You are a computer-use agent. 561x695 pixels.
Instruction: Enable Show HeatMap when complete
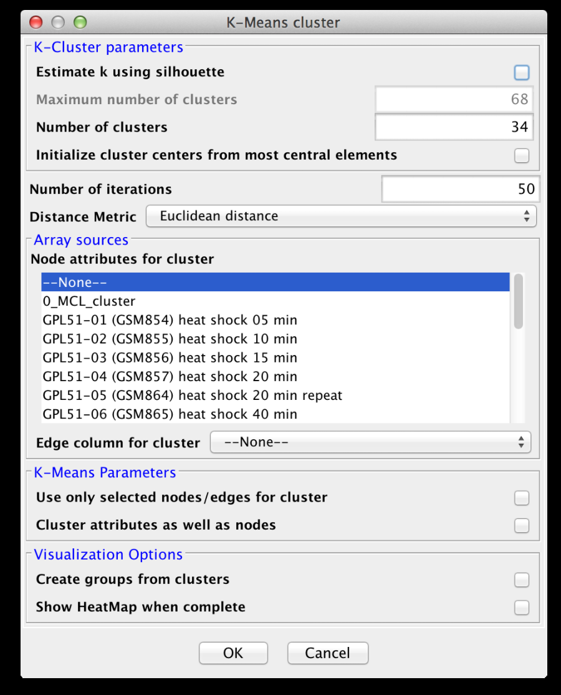pyautogui.click(x=522, y=608)
